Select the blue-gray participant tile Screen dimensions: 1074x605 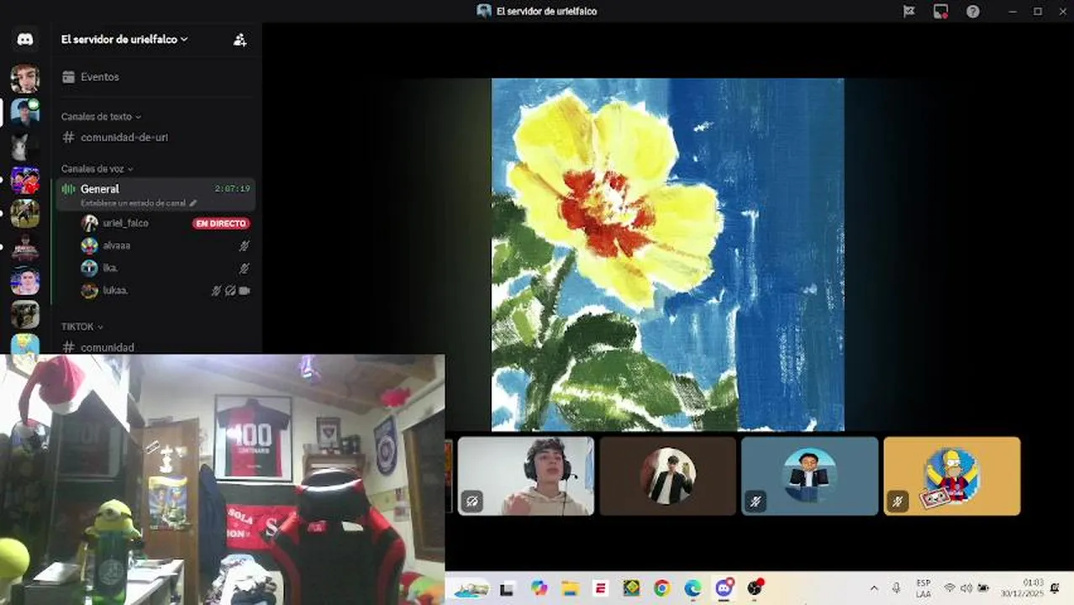click(x=809, y=476)
